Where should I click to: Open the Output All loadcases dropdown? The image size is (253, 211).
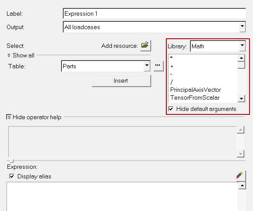242,27
